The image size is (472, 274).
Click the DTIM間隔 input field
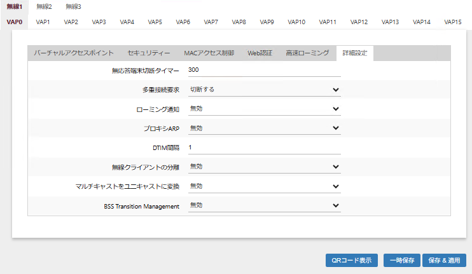tap(264, 147)
